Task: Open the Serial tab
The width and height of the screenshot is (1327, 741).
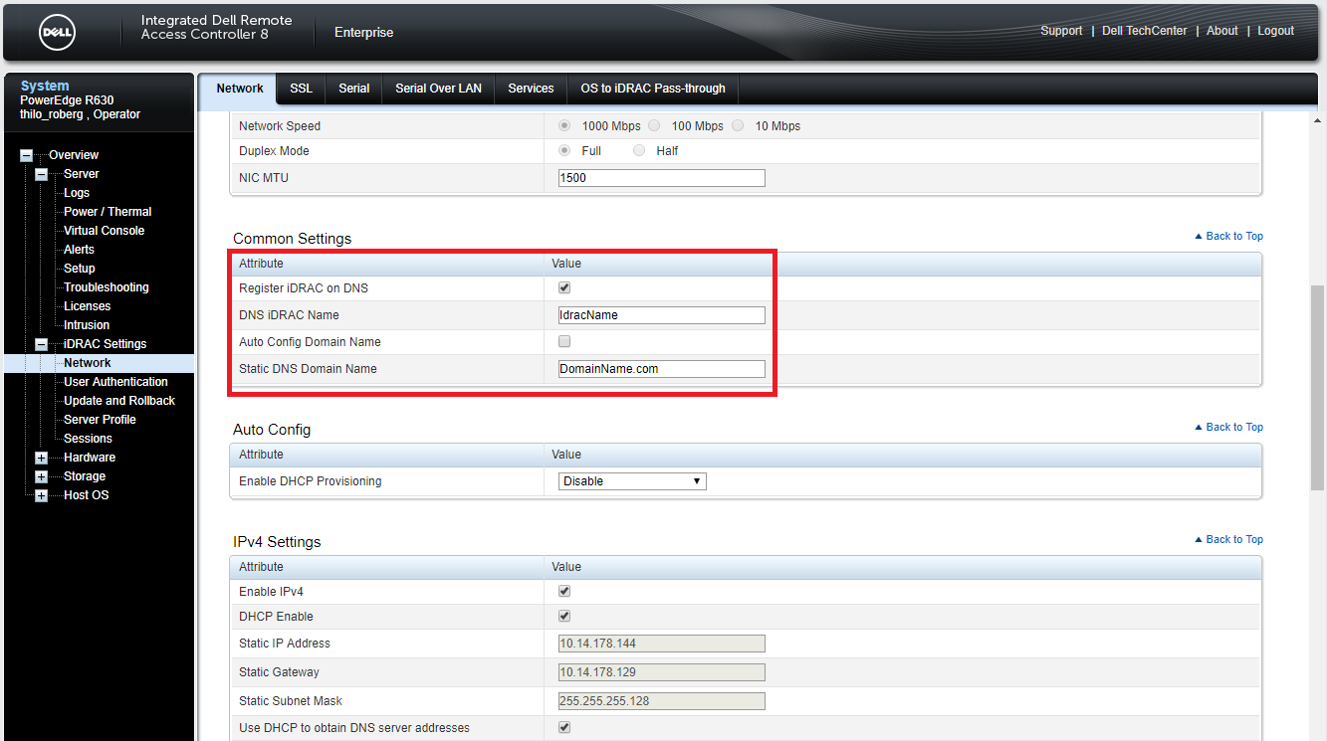Action: [x=354, y=89]
